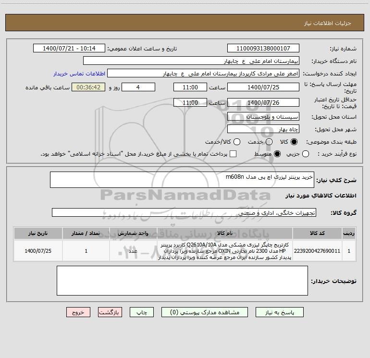Click the remaining days field showing 4

(x=138, y=87)
